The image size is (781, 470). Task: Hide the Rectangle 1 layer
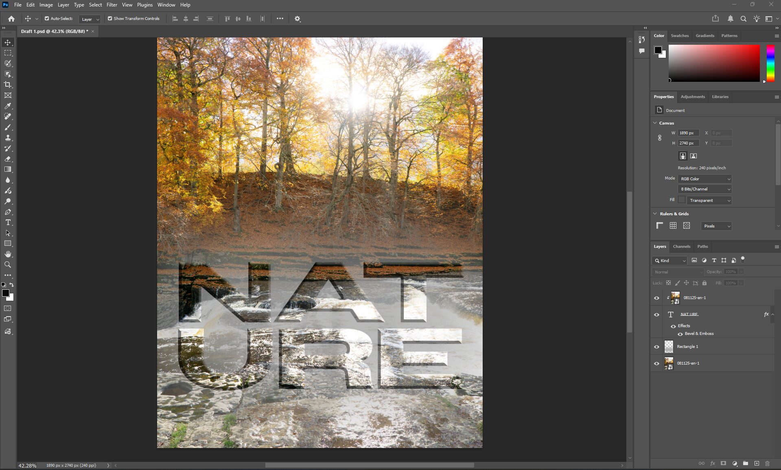(656, 347)
